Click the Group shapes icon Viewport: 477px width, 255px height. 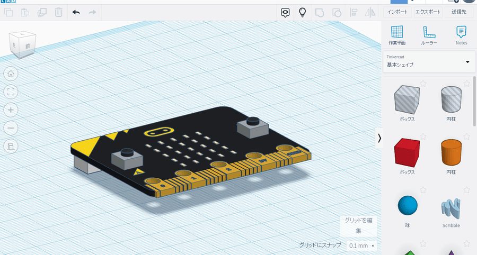coord(320,13)
